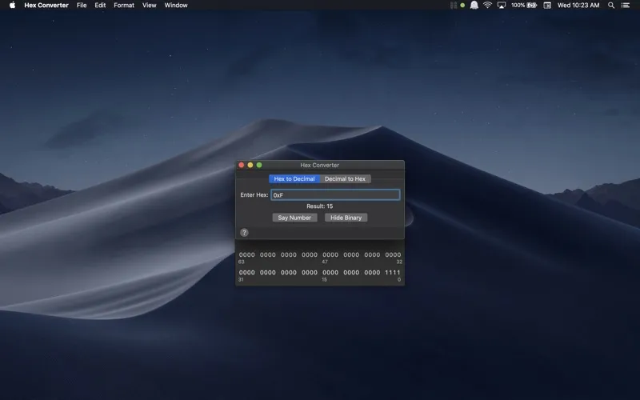This screenshot has width=640, height=400.
Task: Open the View menu
Action: click(x=150, y=6)
